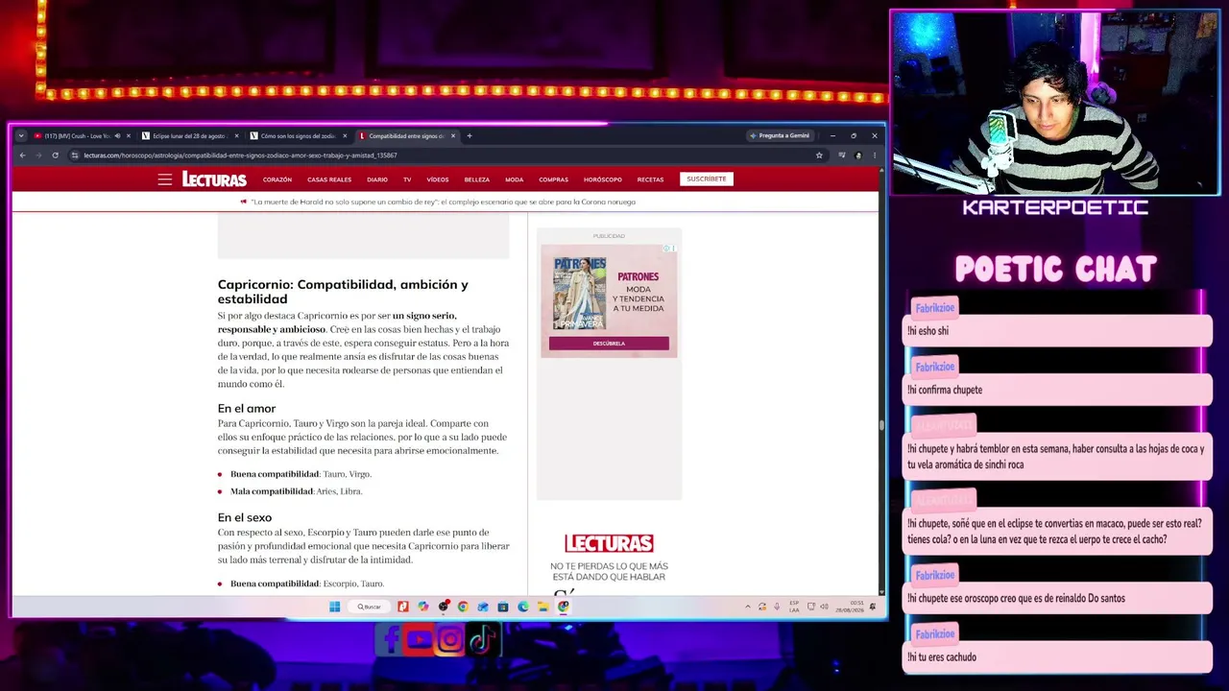Open the active Chrome profile window on taskbar

tap(564, 607)
